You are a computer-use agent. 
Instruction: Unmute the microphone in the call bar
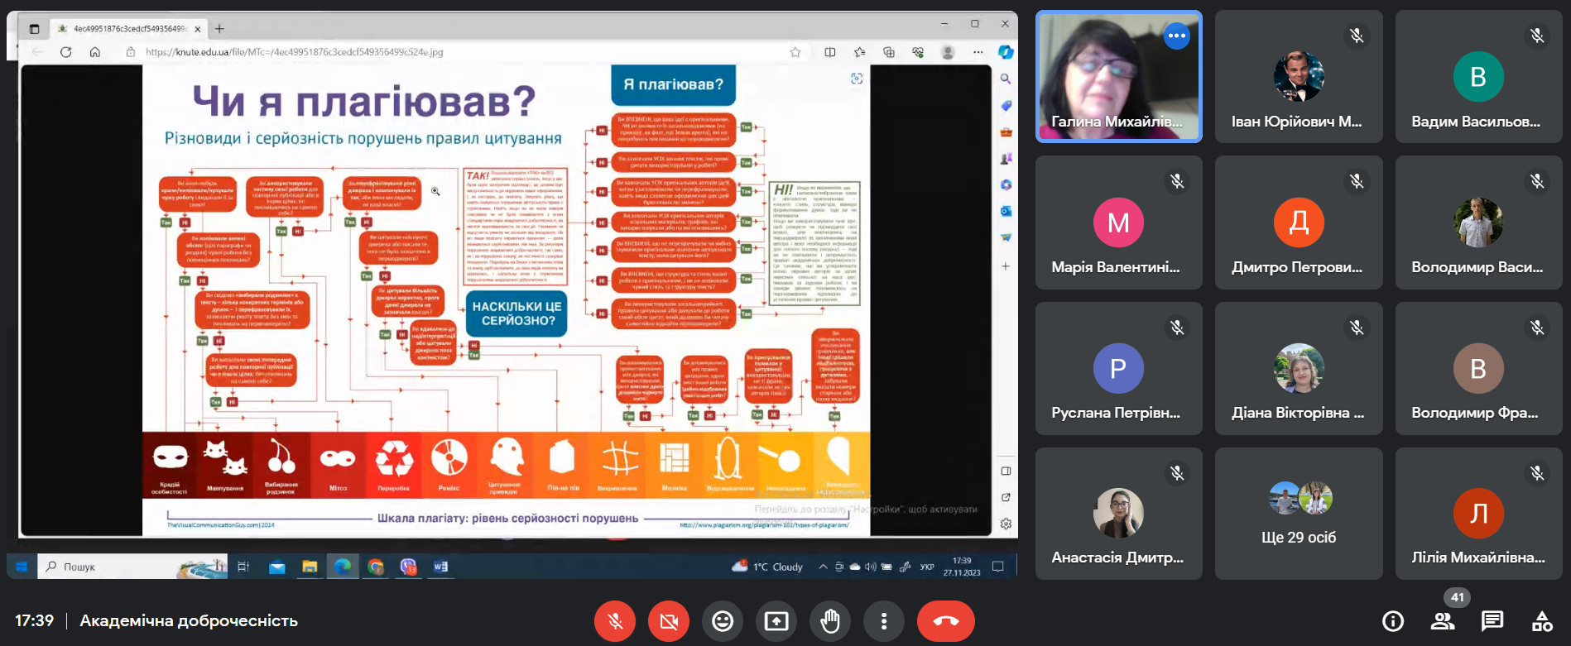(x=615, y=621)
